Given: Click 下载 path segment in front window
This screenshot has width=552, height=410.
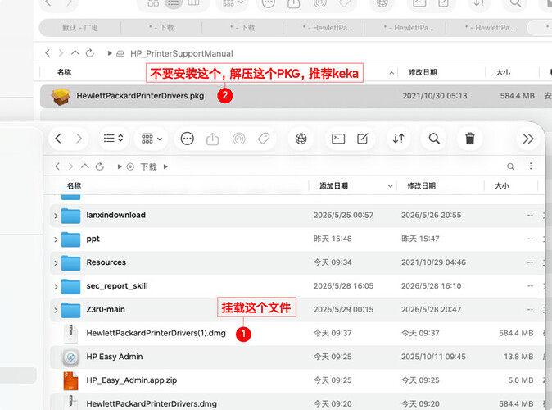Looking at the screenshot, I should tap(148, 166).
